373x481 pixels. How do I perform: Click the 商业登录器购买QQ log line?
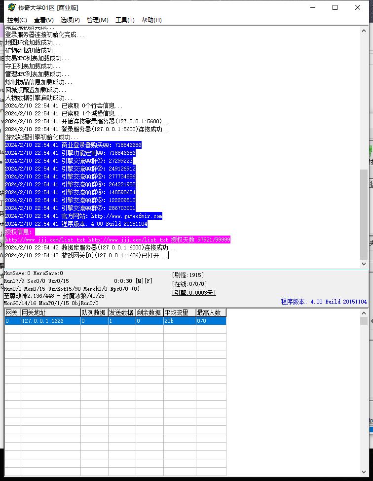[74, 145]
